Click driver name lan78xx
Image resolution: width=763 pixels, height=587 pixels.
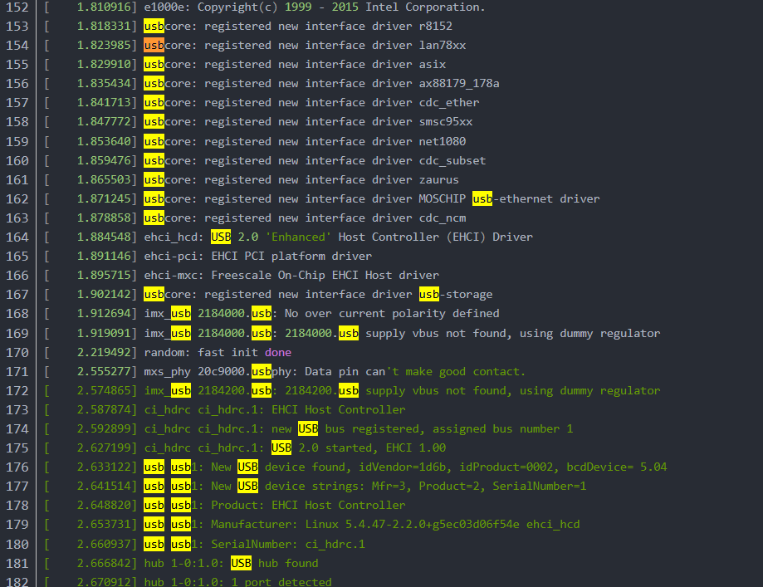[443, 46]
